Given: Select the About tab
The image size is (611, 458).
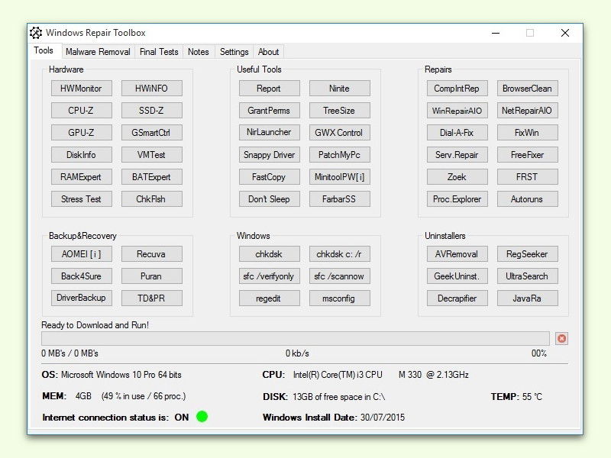Looking at the screenshot, I should [268, 52].
